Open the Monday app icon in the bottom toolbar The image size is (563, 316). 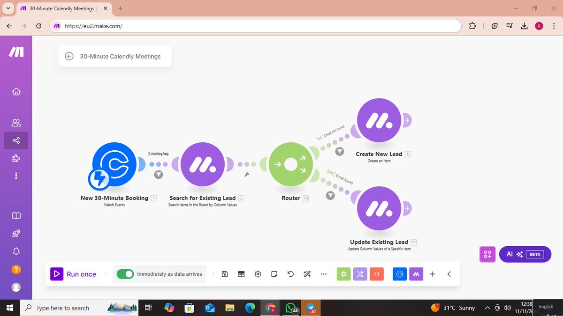click(x=416, y=274)
